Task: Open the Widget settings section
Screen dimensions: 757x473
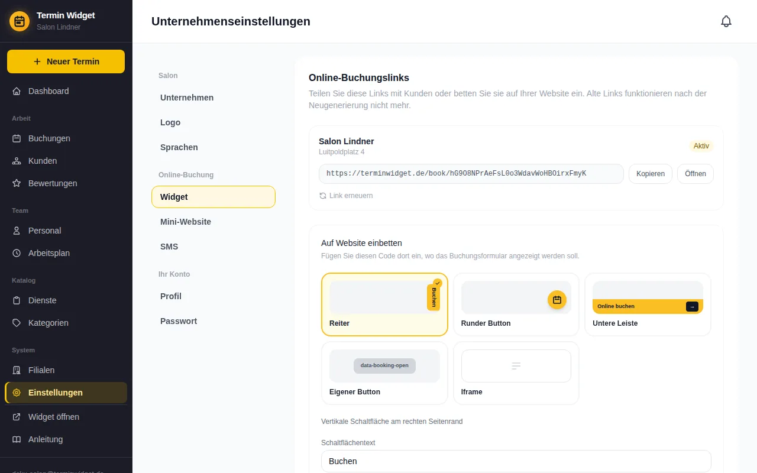Action: pyautogui.click(x=213, y=197)
